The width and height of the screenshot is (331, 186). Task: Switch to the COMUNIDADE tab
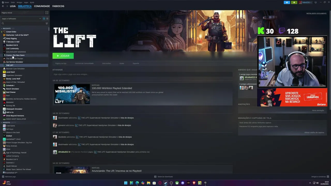[42, 6]
